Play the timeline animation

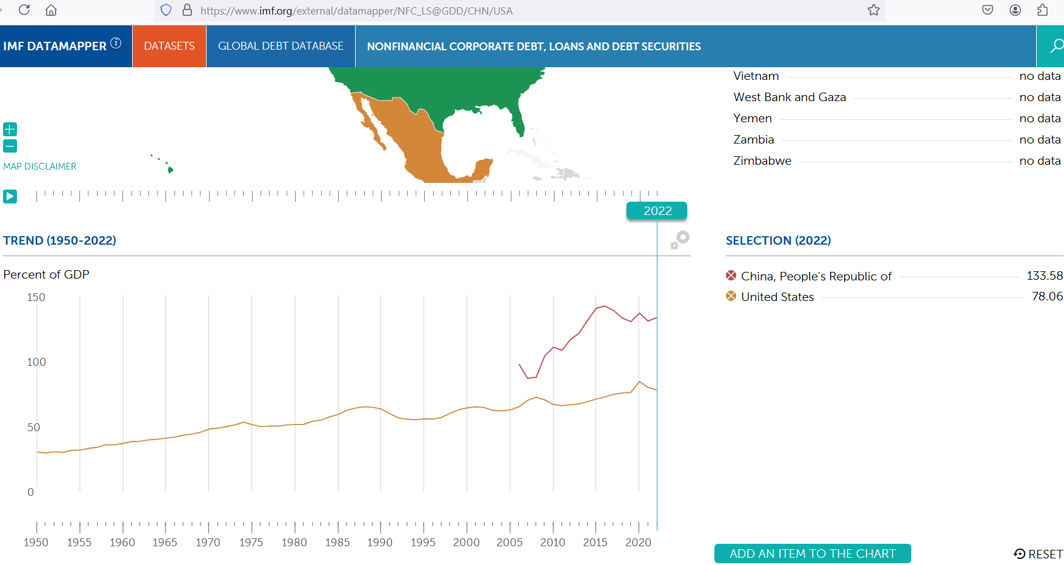10,196
